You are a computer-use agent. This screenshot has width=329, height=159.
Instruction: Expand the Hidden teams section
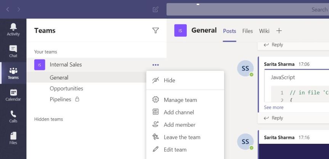pyautogui.click(x=48, y=119)
